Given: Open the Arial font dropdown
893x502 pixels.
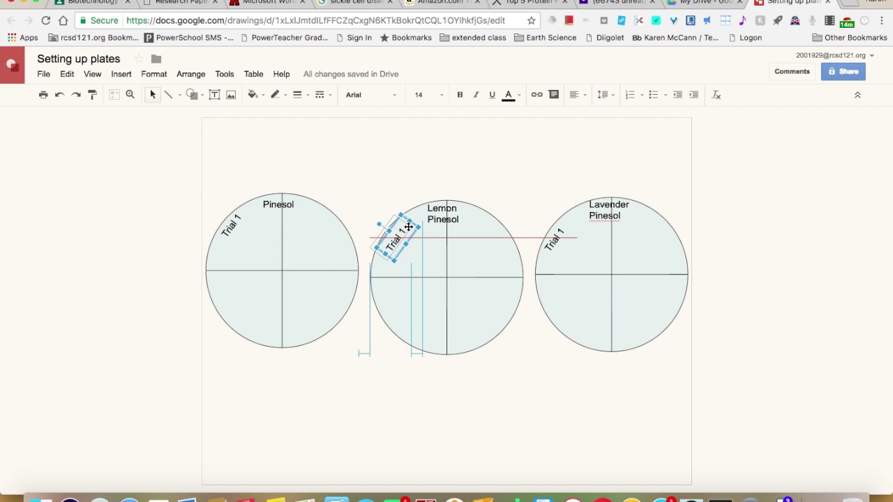Looking at the screenshot, I should tap(370, 95).
